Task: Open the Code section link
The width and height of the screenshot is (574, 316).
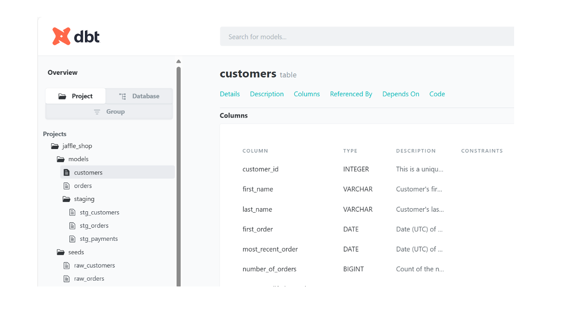Action: (x=437, y=94)
